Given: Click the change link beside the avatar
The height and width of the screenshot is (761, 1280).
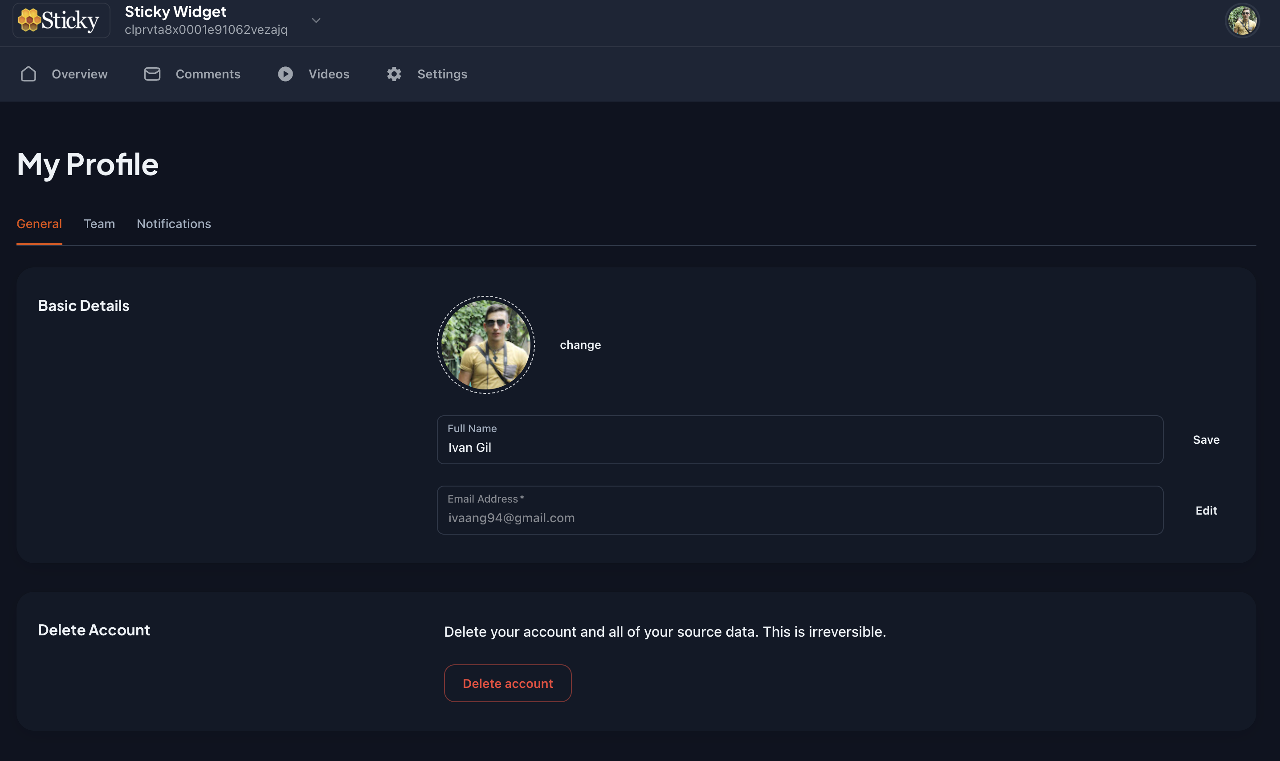Looking at the screenshot, I should [x=580, y=344].
